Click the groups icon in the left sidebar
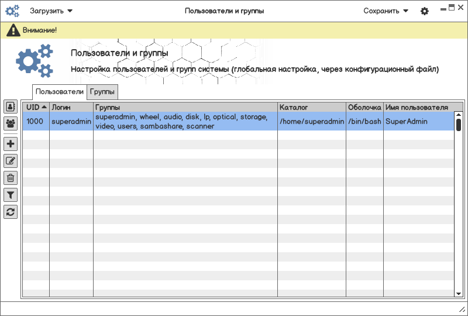This screenshot has width=468, height=316. click(11, 123)
